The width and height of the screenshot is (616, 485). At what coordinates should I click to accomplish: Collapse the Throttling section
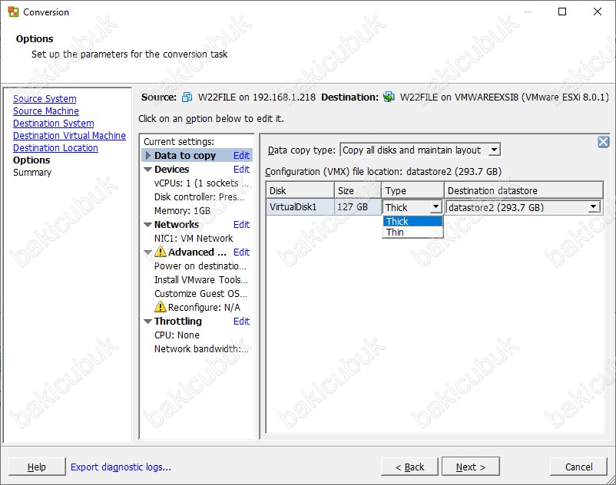click(x=147, y=322)
